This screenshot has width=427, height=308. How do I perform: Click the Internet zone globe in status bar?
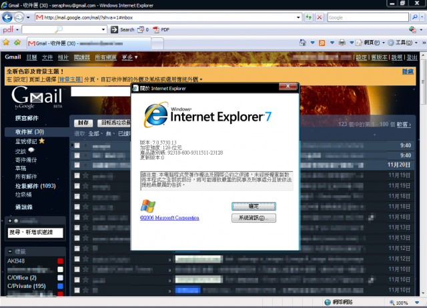(328, 302)
